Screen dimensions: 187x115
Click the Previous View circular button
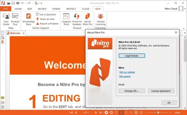click(106, 113)
